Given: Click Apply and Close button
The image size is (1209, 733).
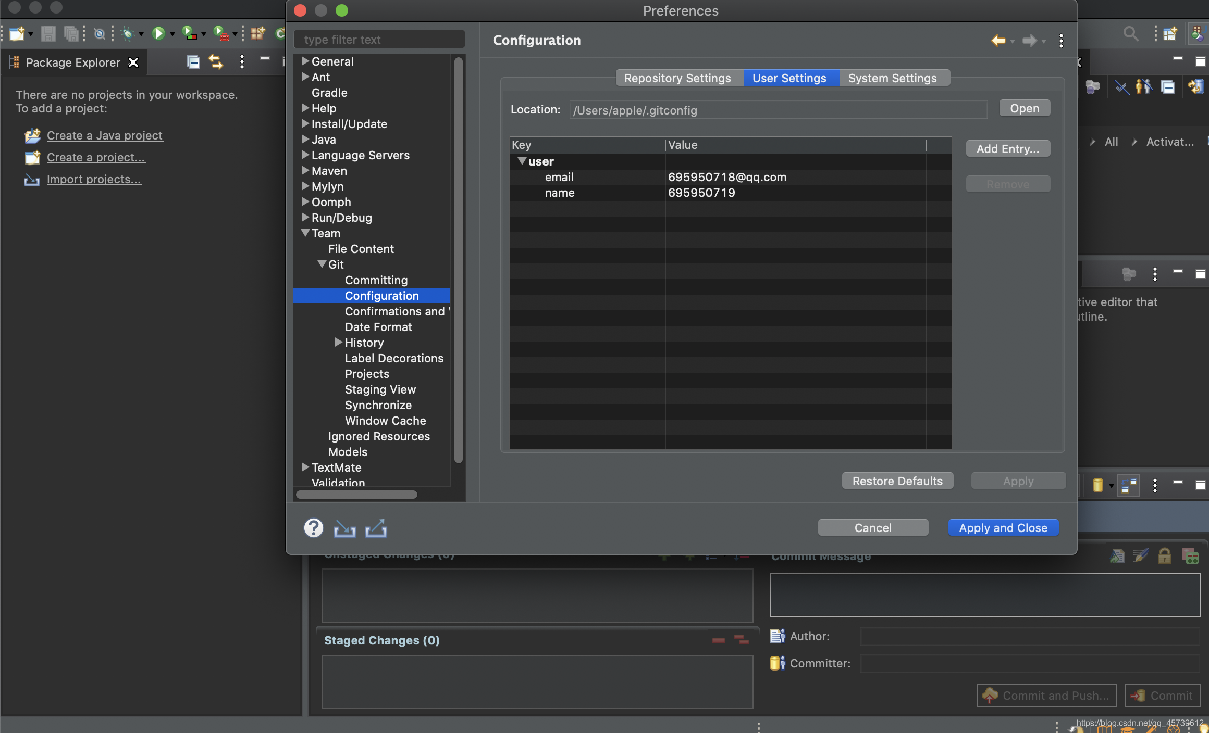Looking at the screenshot, I should point(1004,527).
